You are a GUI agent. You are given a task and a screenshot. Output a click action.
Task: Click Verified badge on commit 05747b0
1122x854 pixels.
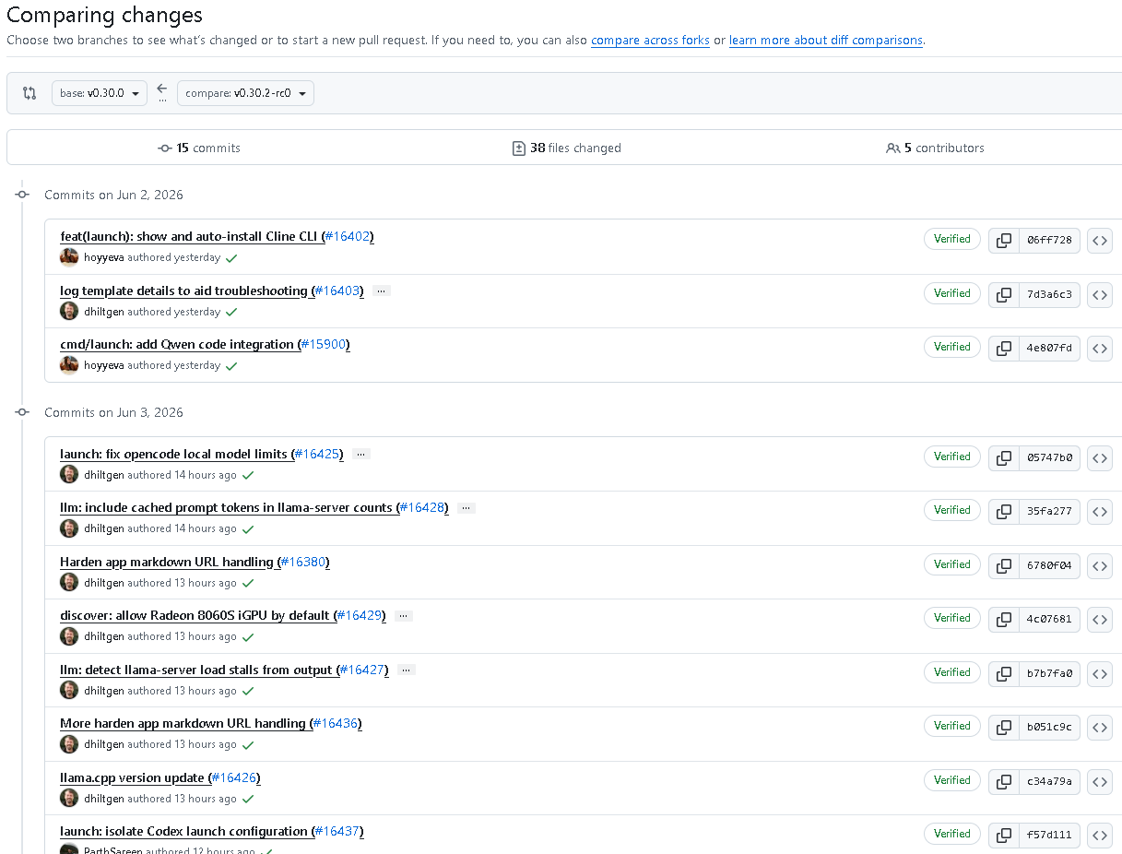coord(952,457)
